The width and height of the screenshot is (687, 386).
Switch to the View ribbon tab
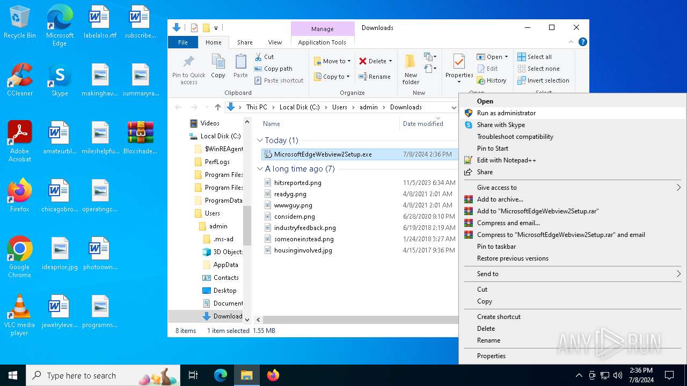point(275,42)
